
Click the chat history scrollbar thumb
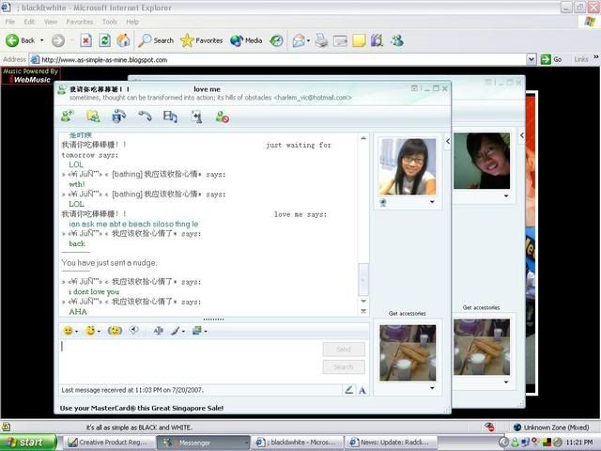[x=363, y=280]
